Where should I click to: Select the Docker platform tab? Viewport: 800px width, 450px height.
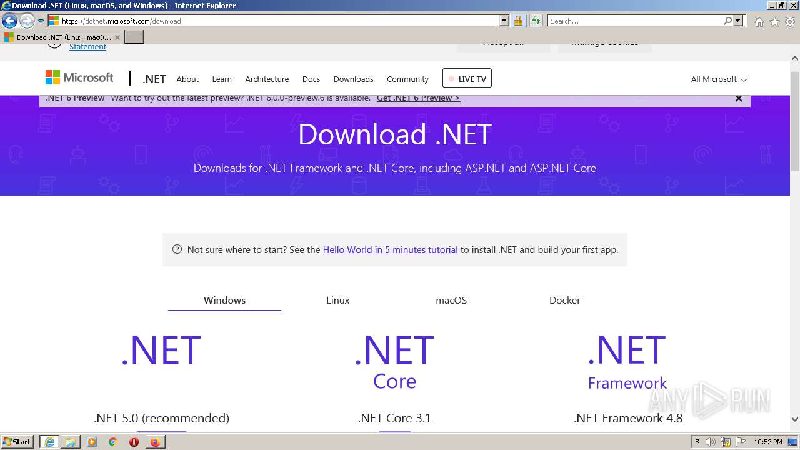pos(565,301)
